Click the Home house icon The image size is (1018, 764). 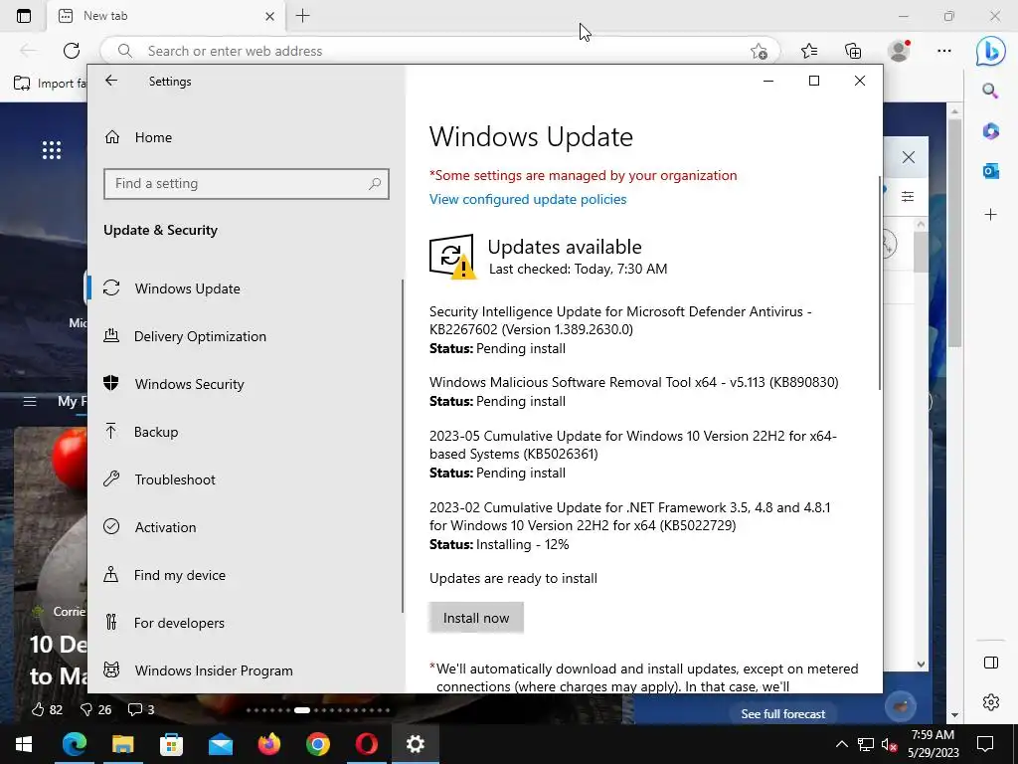click(x=112, y=137)
